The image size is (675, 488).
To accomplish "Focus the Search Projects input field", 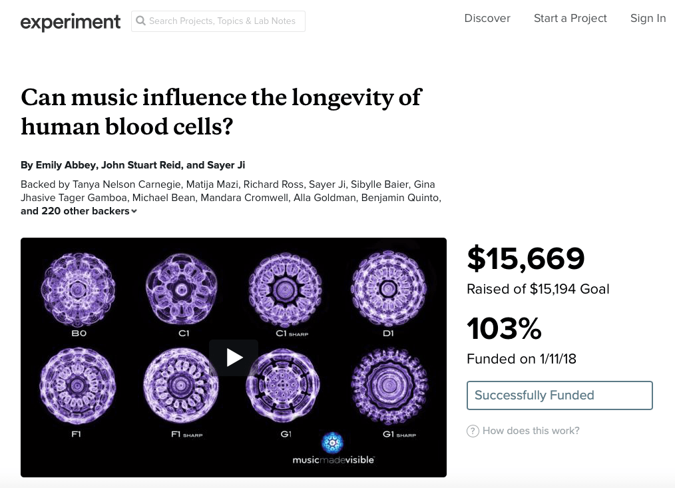I will click(224, 21).
